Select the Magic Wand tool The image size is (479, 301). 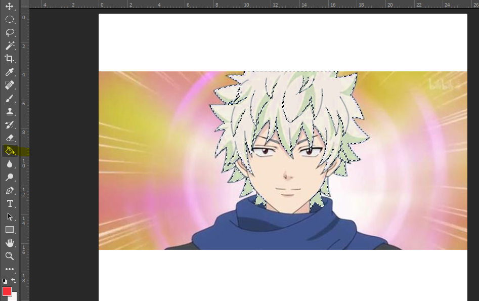[x=10, y=46]
